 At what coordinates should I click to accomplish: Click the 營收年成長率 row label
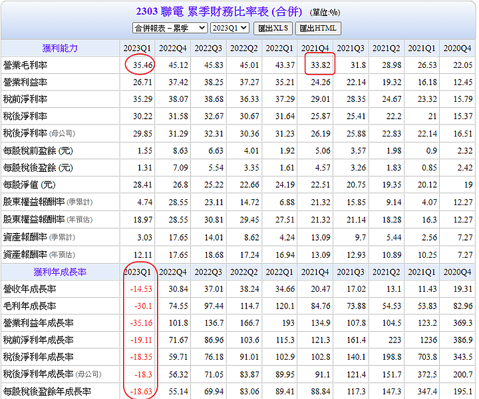tap(29, 289)
